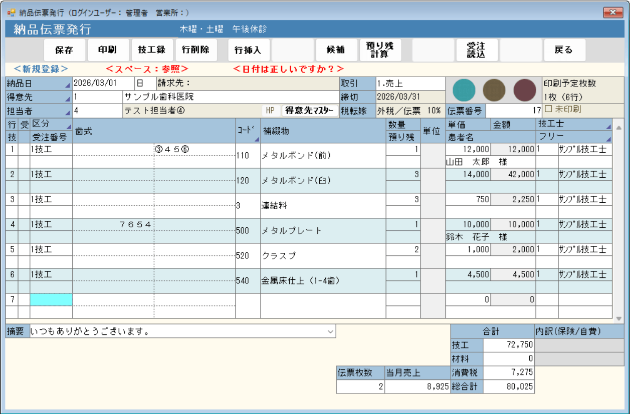Open the 摘要 remarks dropdown
The height and width of the screenshot is (414, 630).
tap(330, 331)
